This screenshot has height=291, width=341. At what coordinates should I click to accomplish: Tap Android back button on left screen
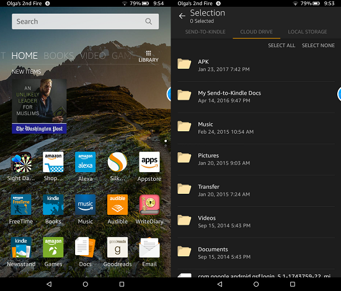tap(49, 284)
